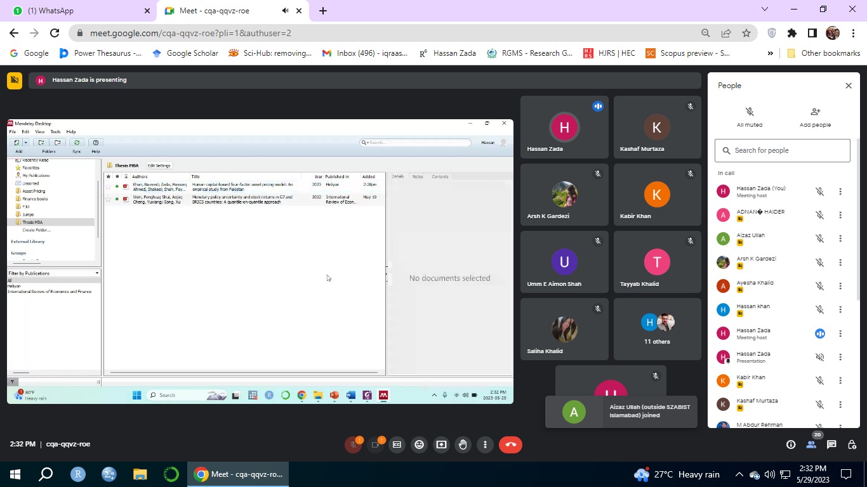The image size is (867, 487).
Task: Open more options for Kabir Khan
Action: (x=840, y=380)
